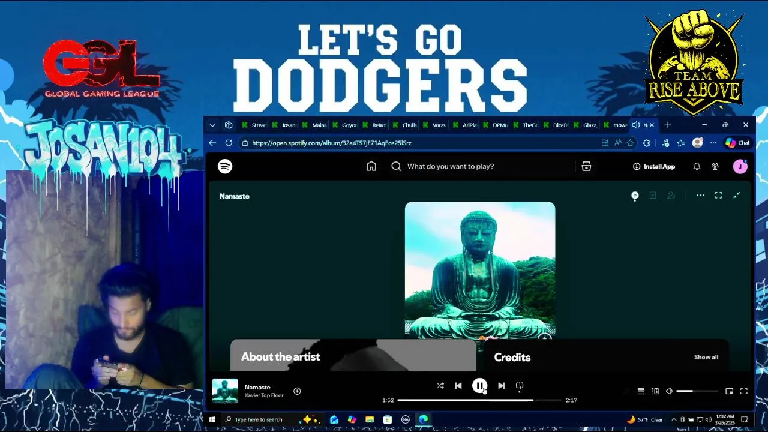Open Microsoft Edge from the taskbar

pos(424,419)
